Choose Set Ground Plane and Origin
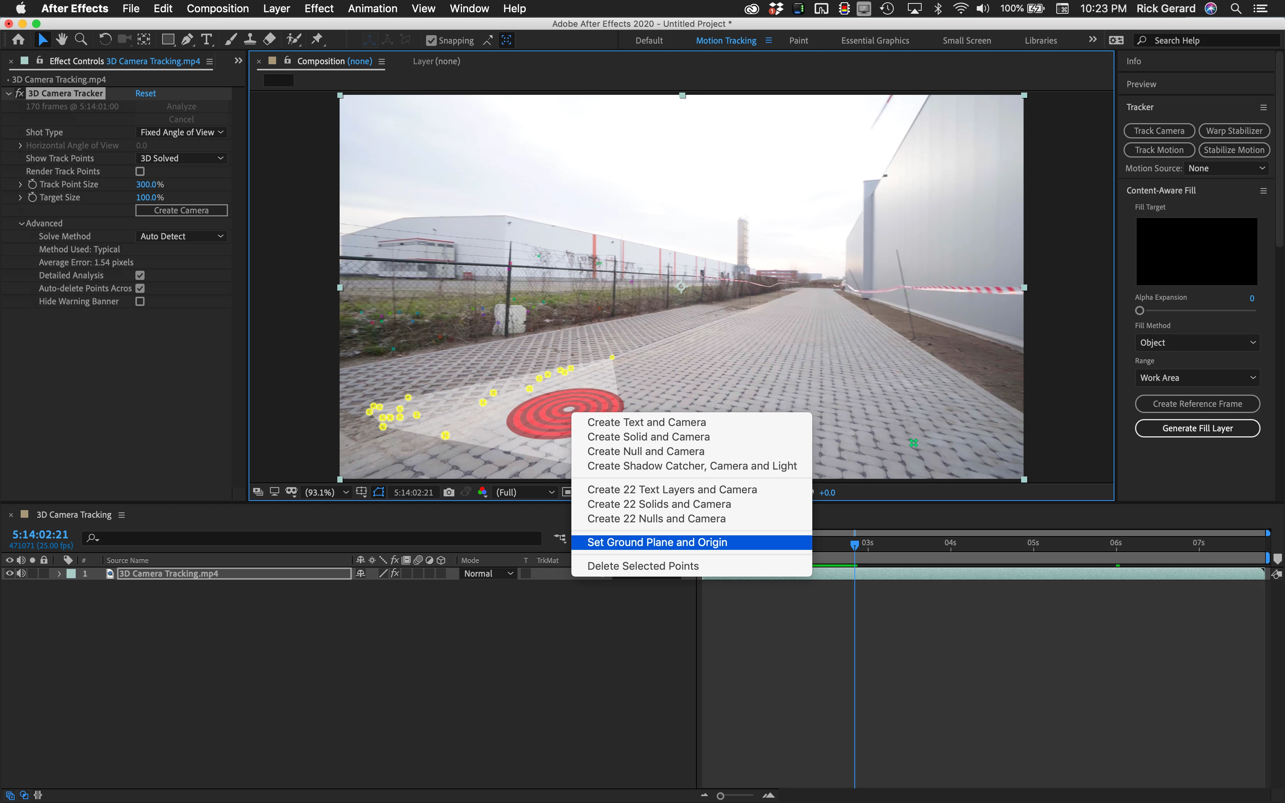Viewport: 1285px width, 803px height. tap(657, 542)
